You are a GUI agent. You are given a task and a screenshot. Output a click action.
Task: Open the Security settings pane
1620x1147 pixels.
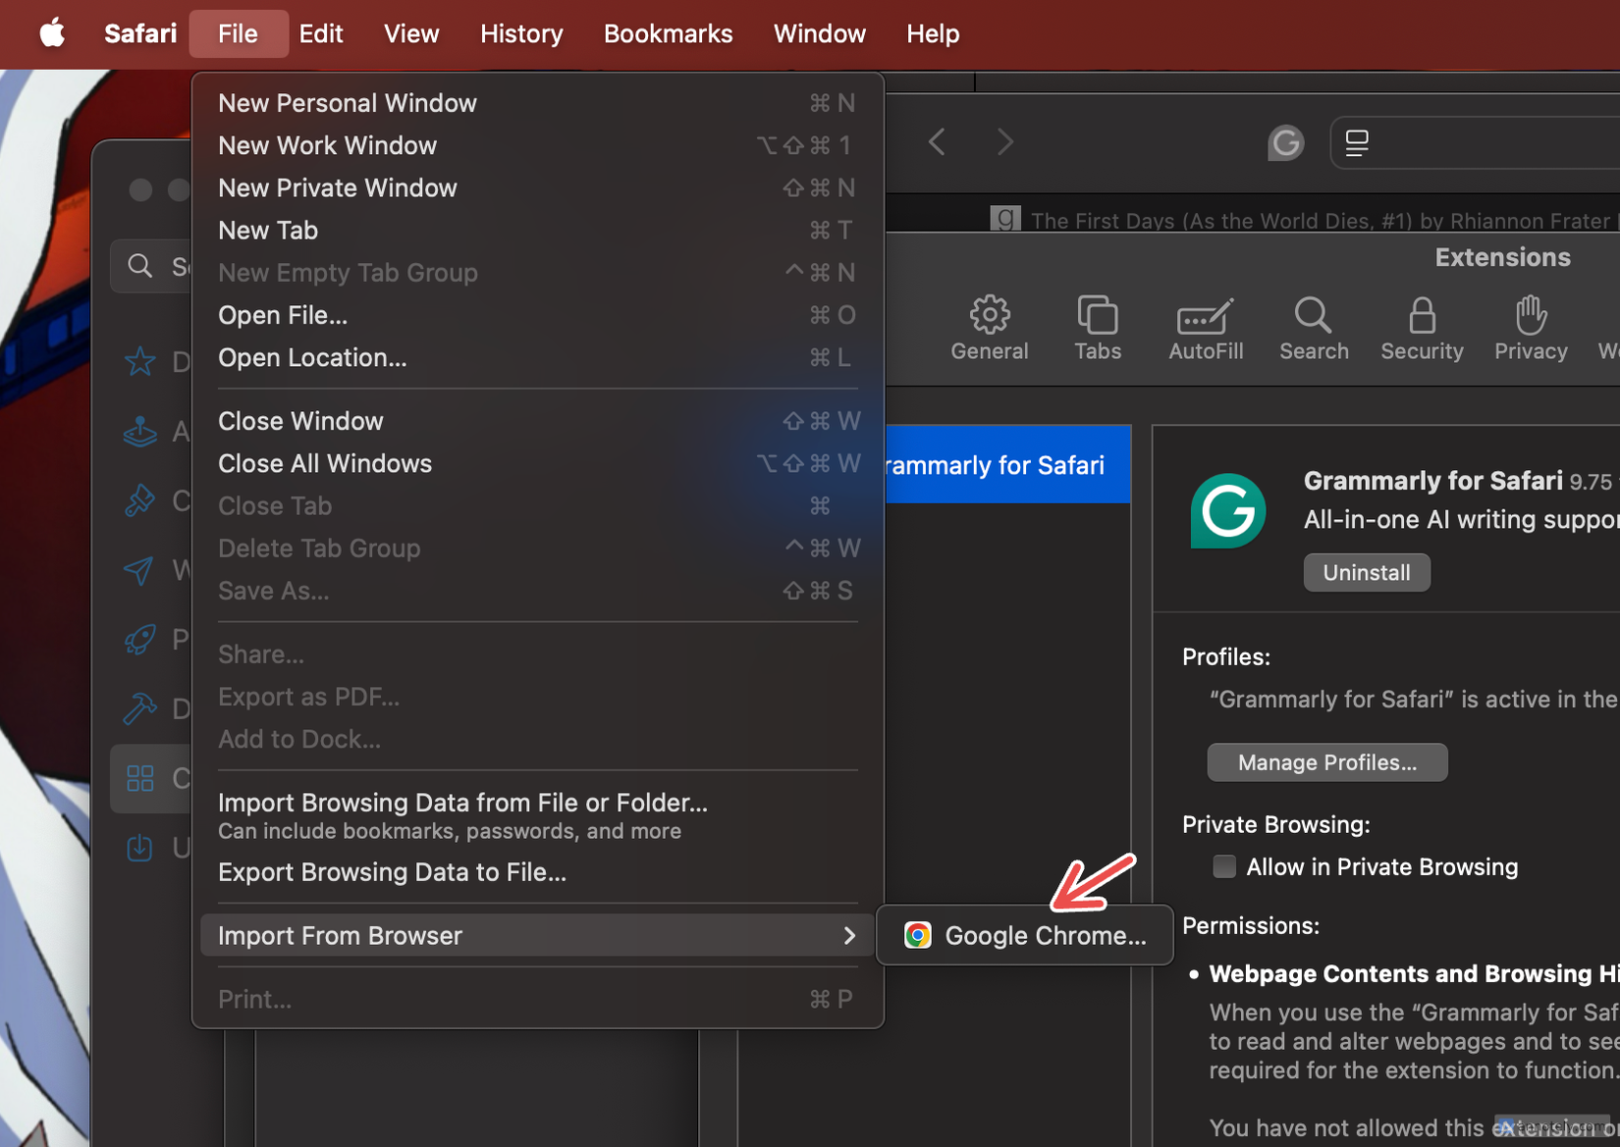click(x=1422, y=329)
